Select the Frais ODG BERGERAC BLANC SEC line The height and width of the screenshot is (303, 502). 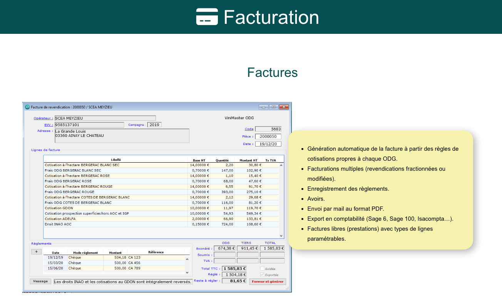161,170
